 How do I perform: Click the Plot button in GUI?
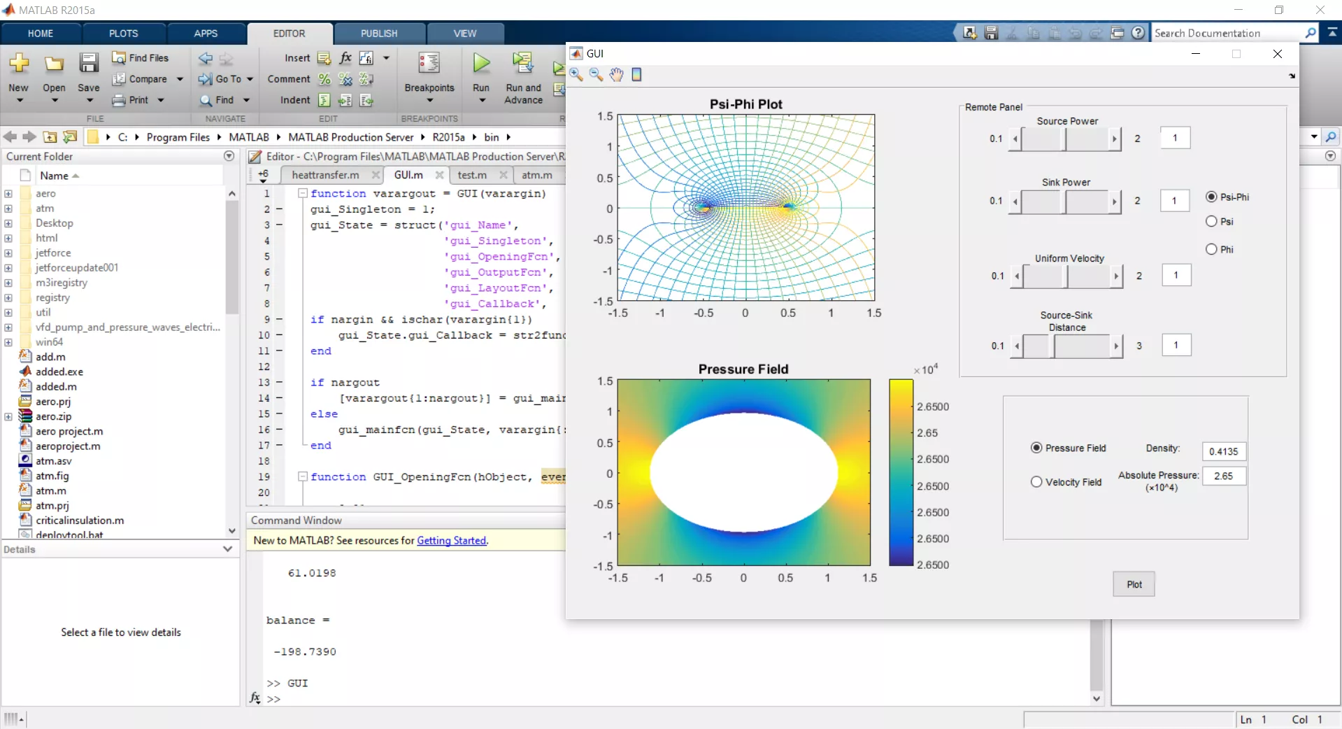pos(1134,584)
